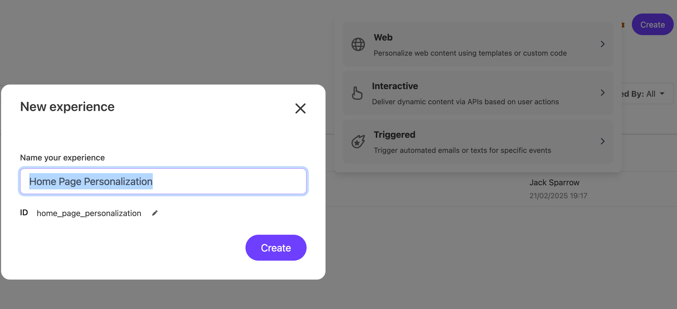Expand the Triggered option chevron
The image size is (677, 309).
[603, 141]
